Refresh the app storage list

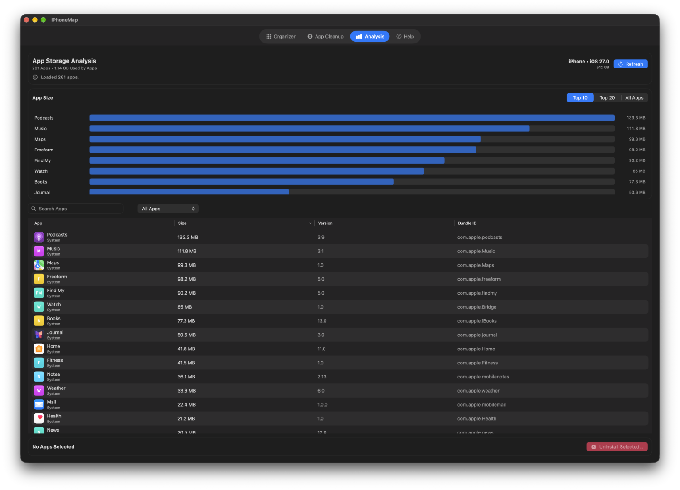(x=631, y=64)
